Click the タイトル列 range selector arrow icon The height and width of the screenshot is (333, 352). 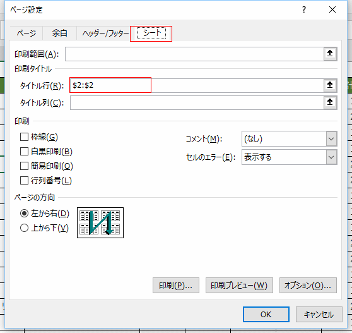pos(330,102)
